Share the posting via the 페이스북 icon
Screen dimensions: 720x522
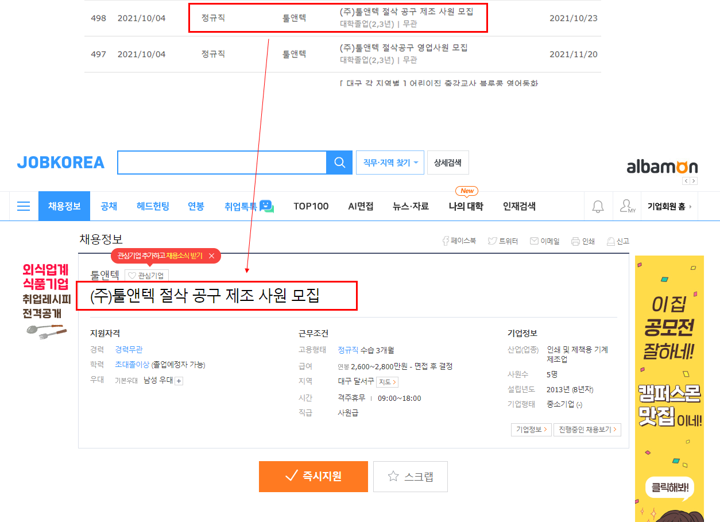(458, 241)
